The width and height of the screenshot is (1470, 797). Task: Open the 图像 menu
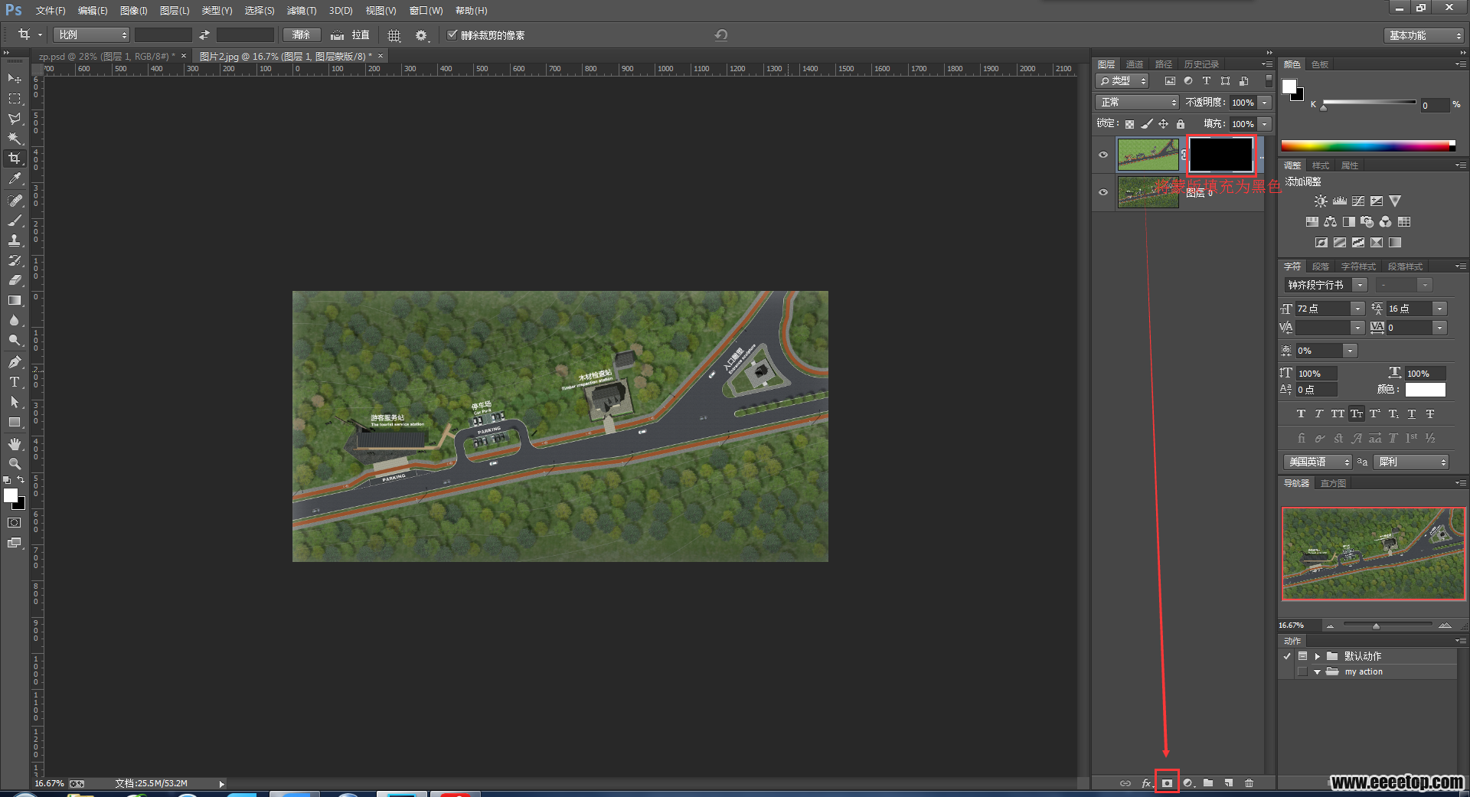[x=134, y=11]
